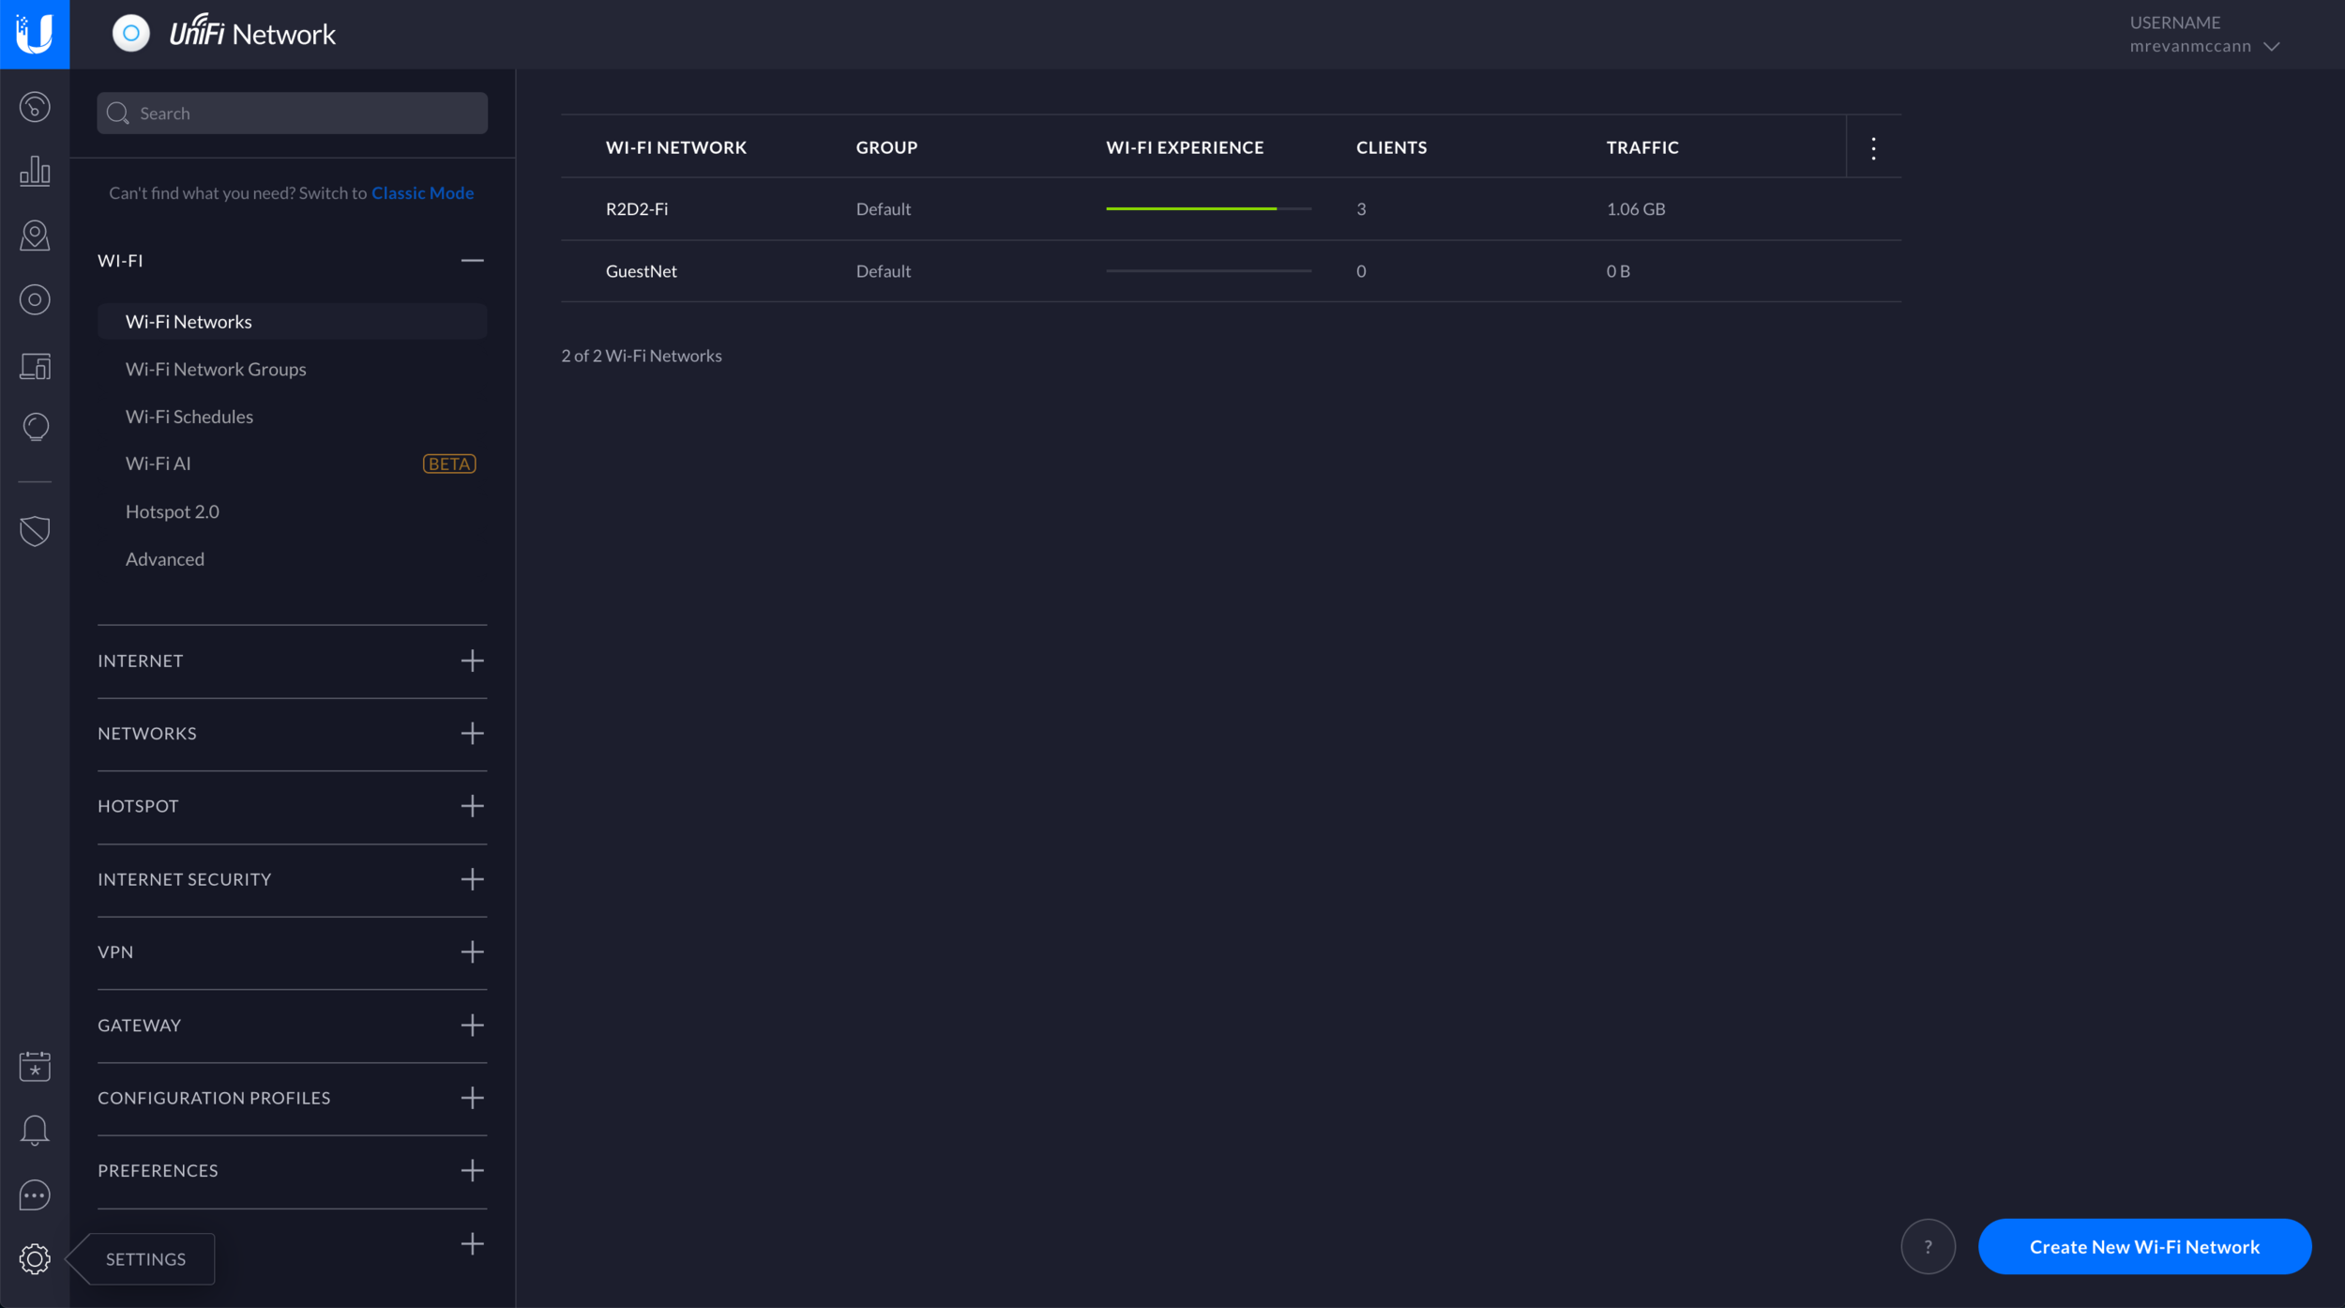Click the UniFi Devices icon

click(x=35, y=366)
